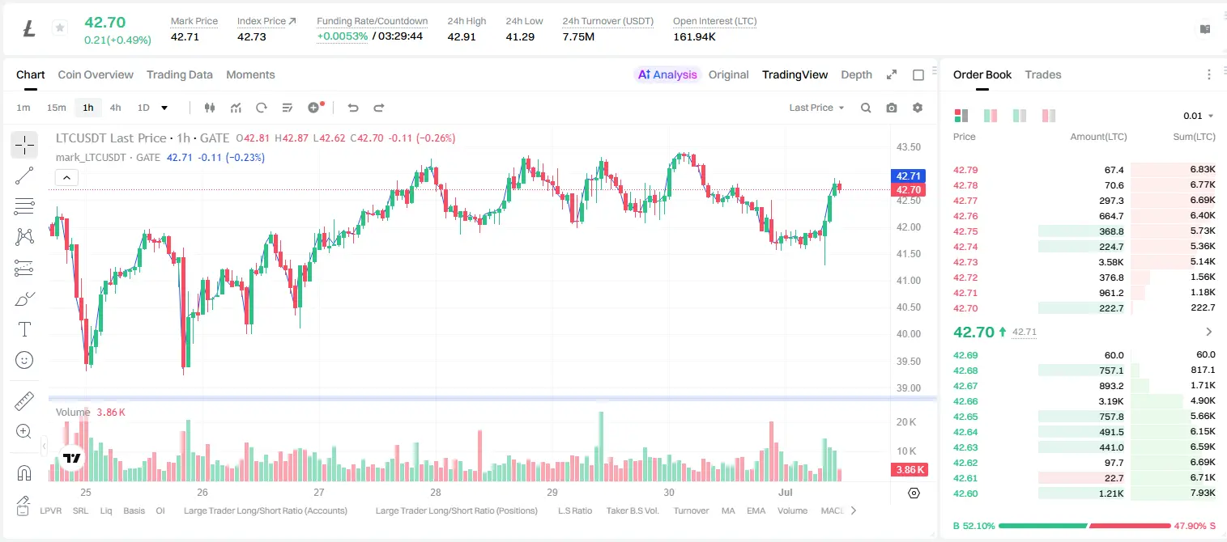Open the 1D timeframe dropdown arrow
This screenshot has width=1227, height=542.
[x=164, y=108]
